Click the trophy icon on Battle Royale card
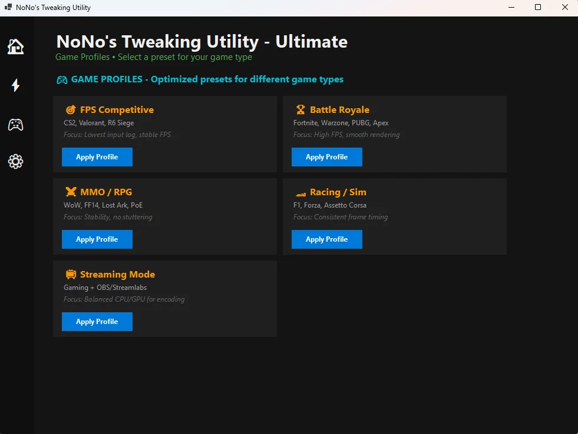The width and height of the screenshot is (578, 434). tap(300, 109)
